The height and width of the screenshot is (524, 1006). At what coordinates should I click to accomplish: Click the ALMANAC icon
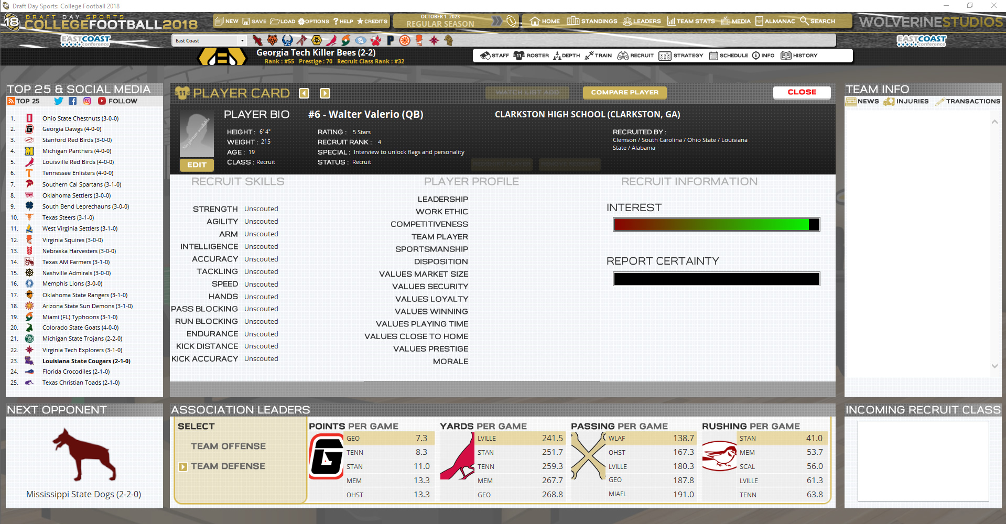pyautogui.click(x=775, y=21)
